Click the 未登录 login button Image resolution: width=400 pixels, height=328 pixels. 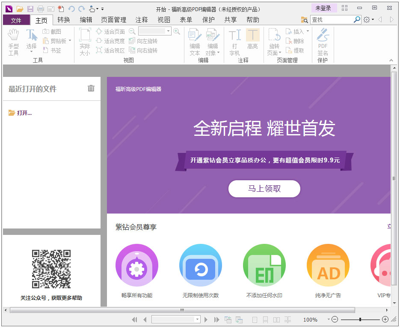[323, 8]
